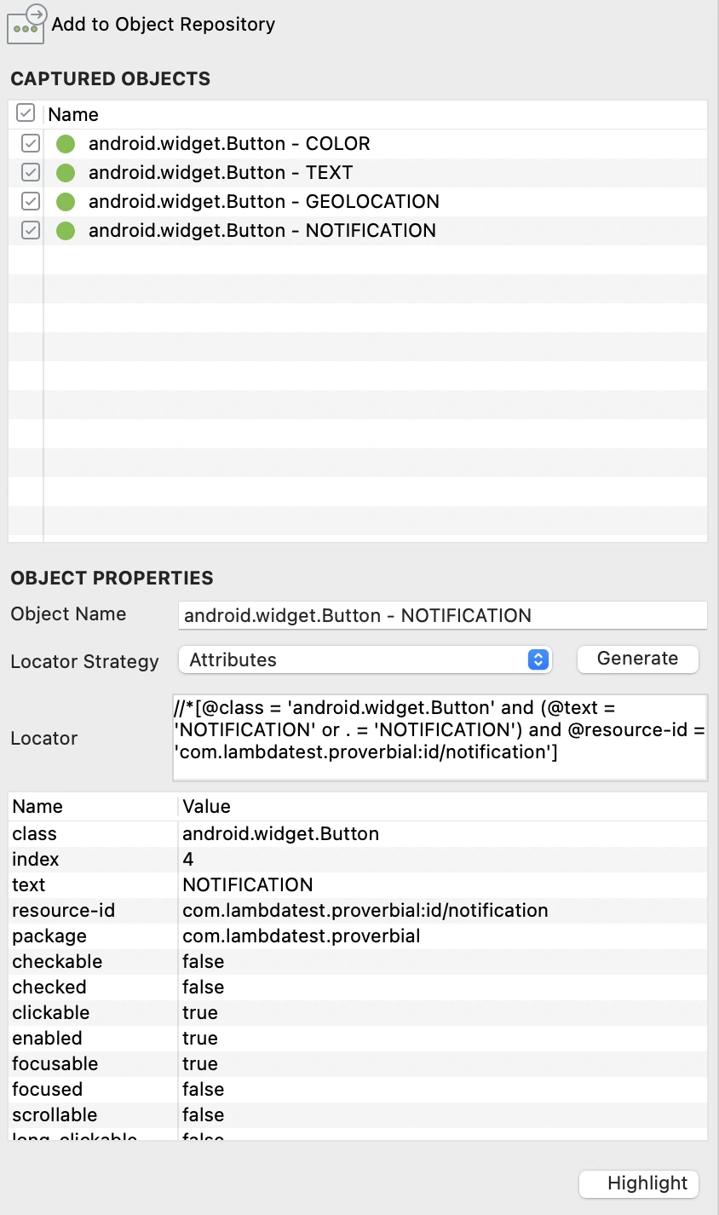The width and height of the screenshot is (719, 1215).
Task: Click the Value column header
Action: point(207,807)
